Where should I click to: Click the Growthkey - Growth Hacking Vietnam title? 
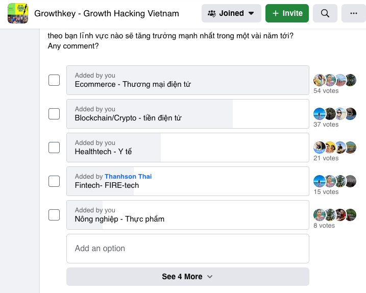tap(107, 14)
